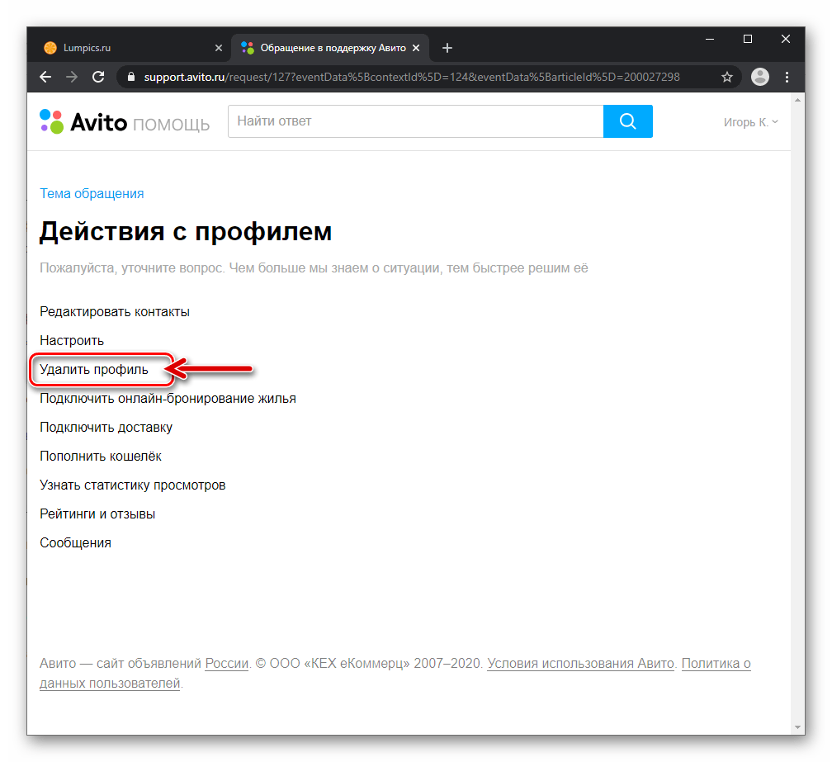
Task: Click the Найти ответ search field
Action: (x=415, y=121)
